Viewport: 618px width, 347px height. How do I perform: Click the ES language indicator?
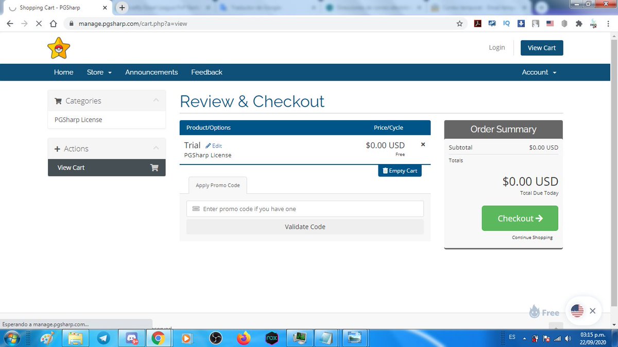coord(512,337)
